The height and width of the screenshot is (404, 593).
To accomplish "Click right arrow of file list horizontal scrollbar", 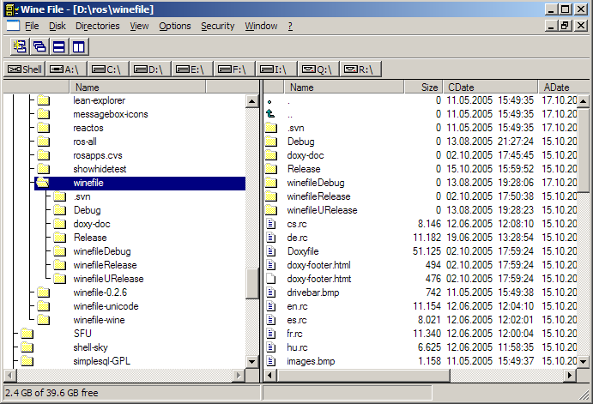I will pyautogui.click(x=570, y=376).
